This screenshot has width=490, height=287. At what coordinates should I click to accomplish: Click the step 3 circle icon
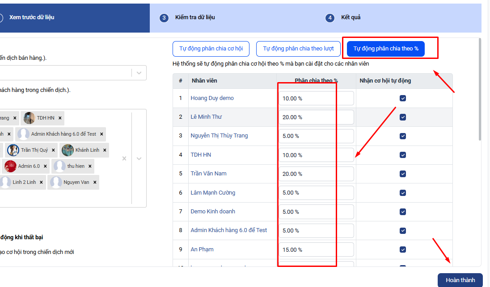[x=164, y=18]
